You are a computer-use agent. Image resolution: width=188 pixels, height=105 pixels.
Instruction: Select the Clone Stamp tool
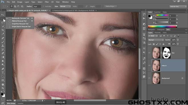pyautogui.click(x=3, y=46)
